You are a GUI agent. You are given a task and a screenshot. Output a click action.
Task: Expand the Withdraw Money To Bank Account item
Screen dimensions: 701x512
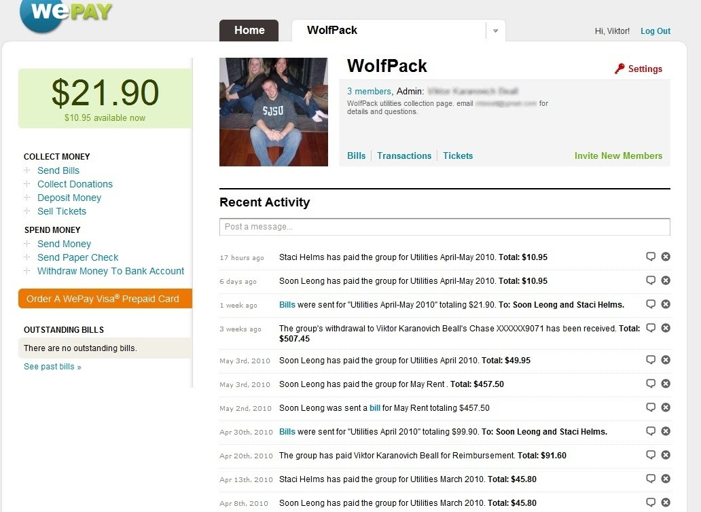point(27,271)
